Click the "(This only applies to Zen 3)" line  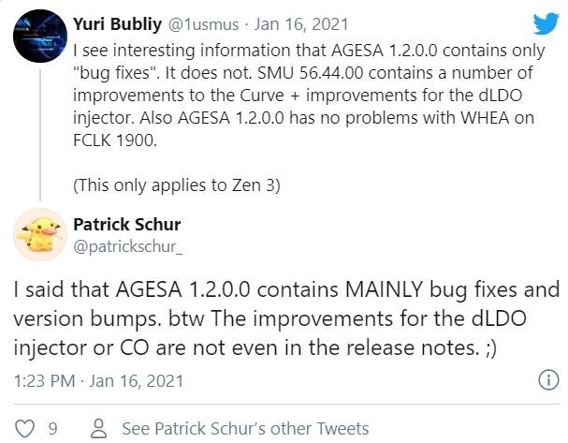(175, 185)
